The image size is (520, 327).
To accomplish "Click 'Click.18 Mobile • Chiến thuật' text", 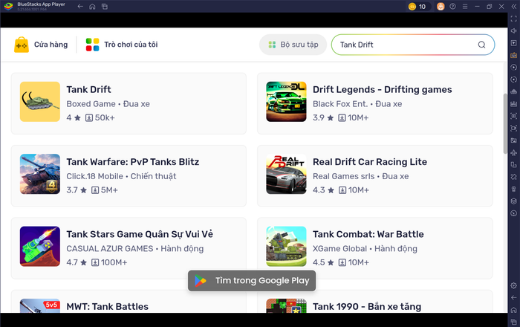I will [121, 176].
